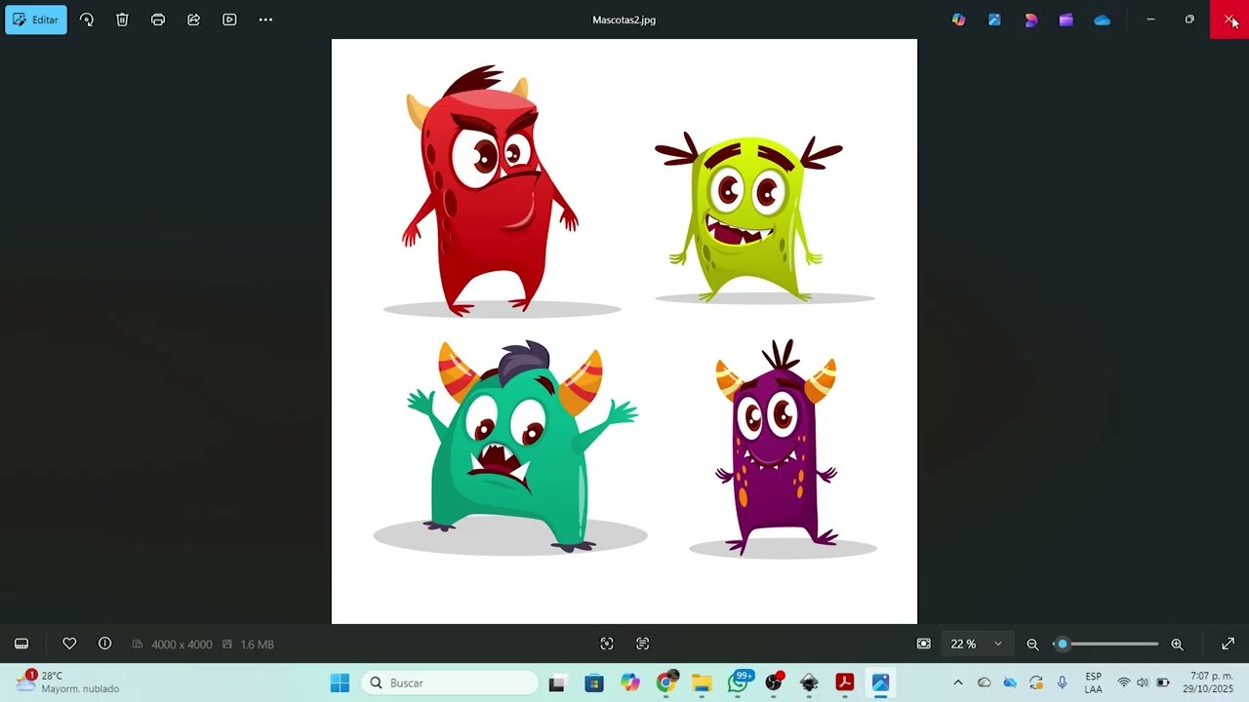Click the text recognition scan icon

pyautogui.click(x=642, y=643)
